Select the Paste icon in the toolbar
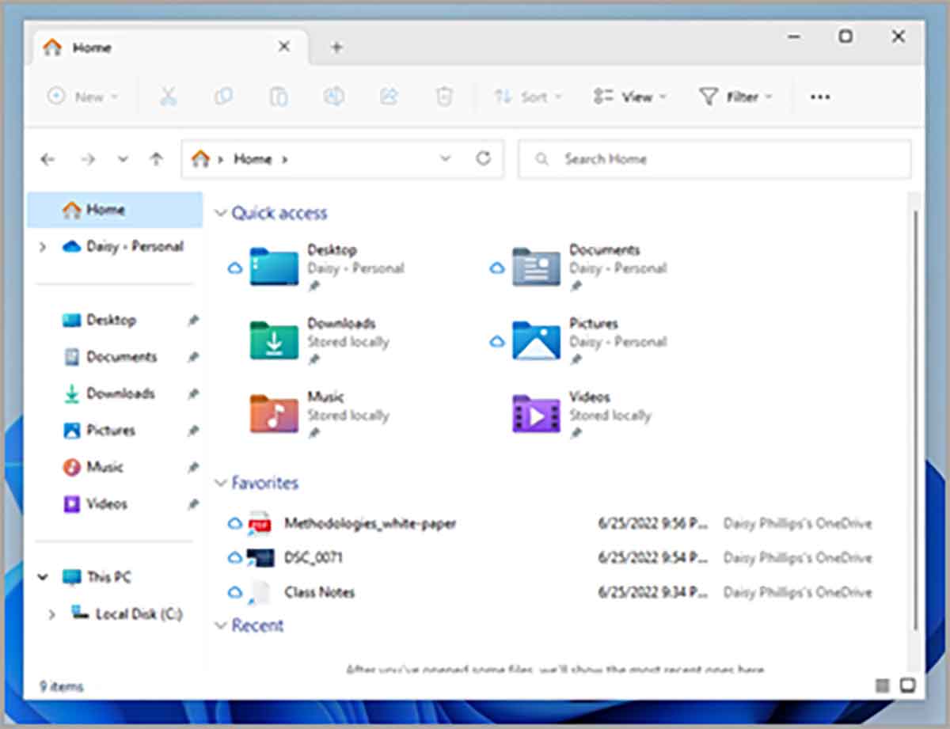Image resolution: width=950 pixels, height=729 pixels. [279, 96]
